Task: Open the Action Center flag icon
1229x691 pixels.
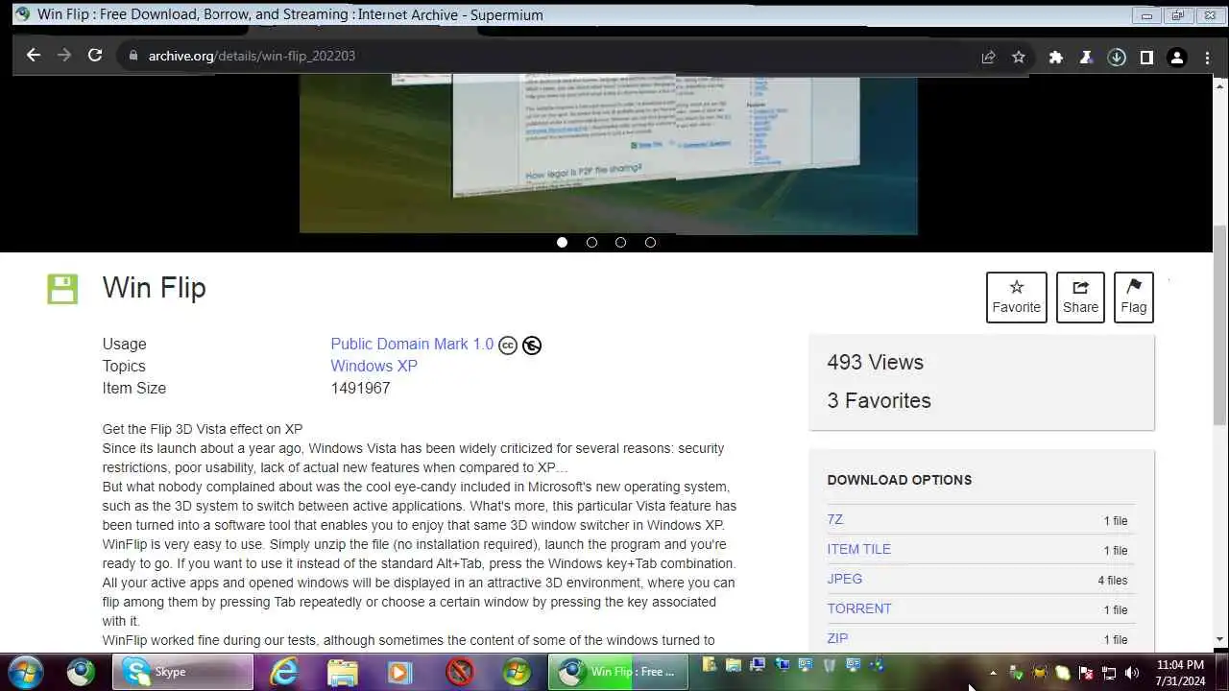Action: pos(1086,673)
